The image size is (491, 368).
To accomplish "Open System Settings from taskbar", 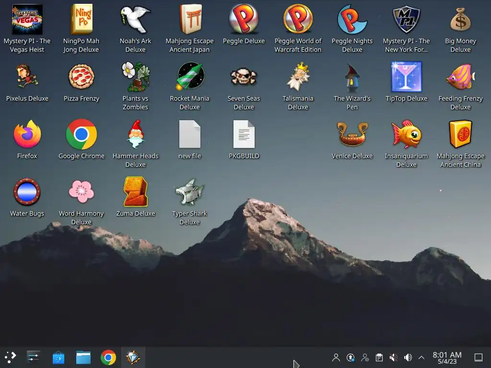I will [33, 357].
